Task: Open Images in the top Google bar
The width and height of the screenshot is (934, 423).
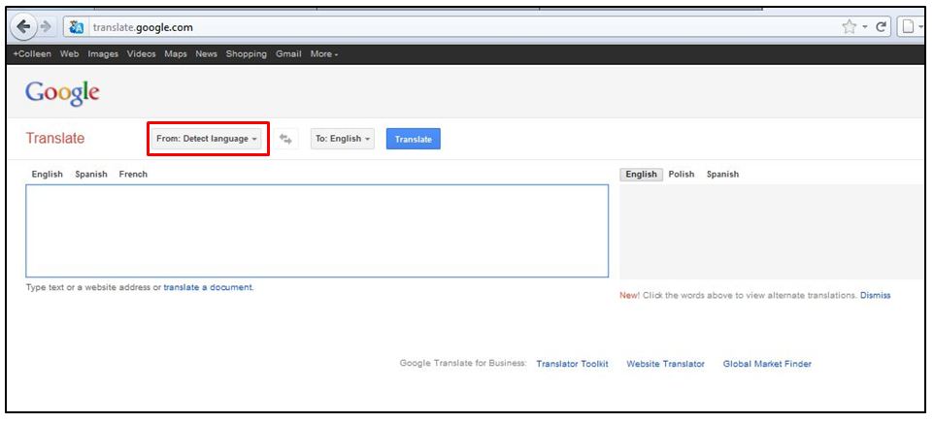Action: pyautogui.click(x=102, y=54)
